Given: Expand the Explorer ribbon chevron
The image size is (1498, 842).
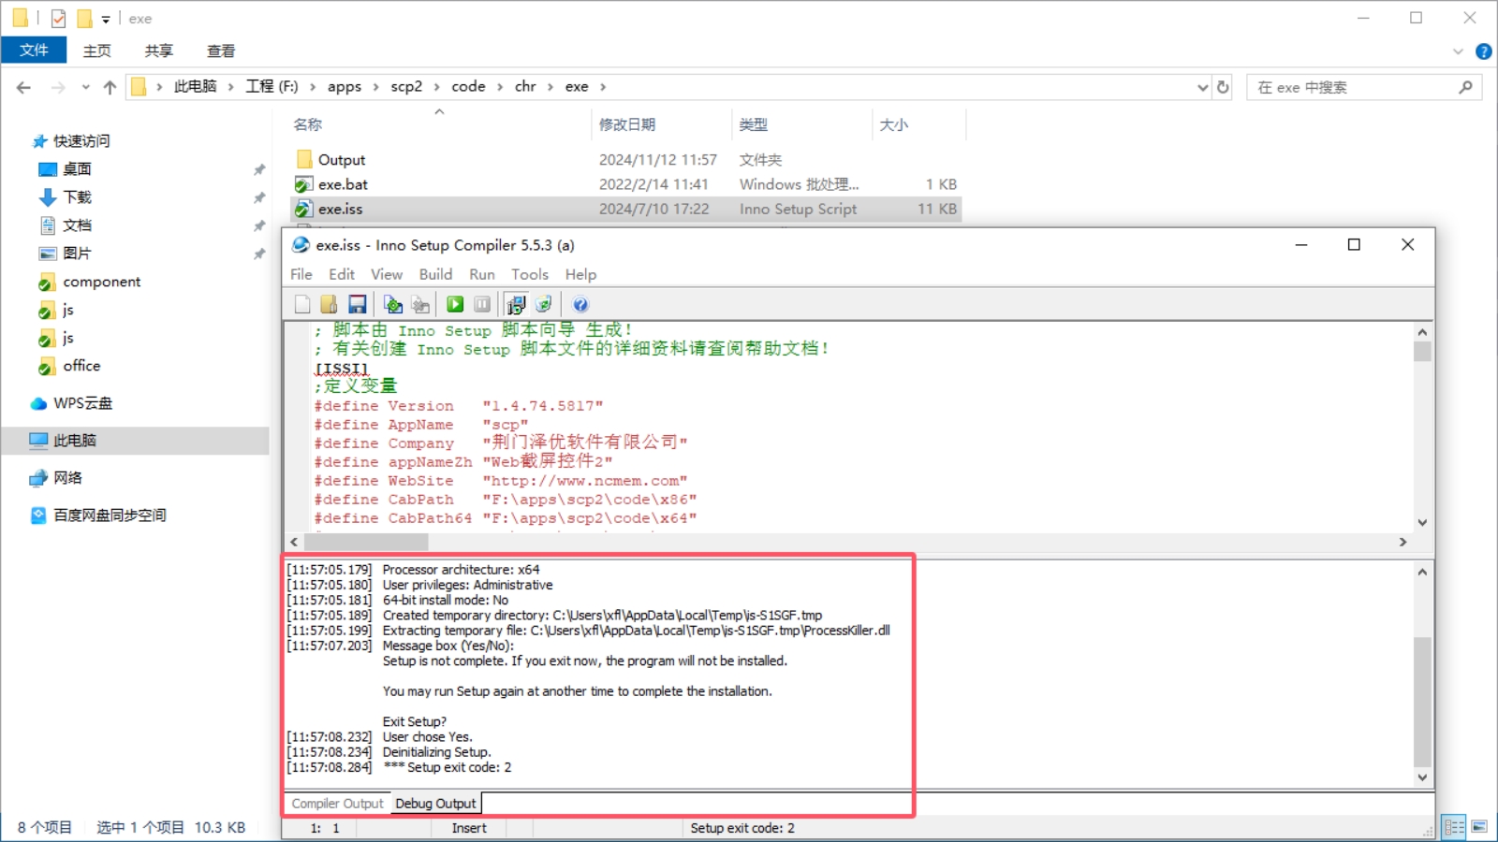Looking at the screenshot, I should tap(1458, 51).
